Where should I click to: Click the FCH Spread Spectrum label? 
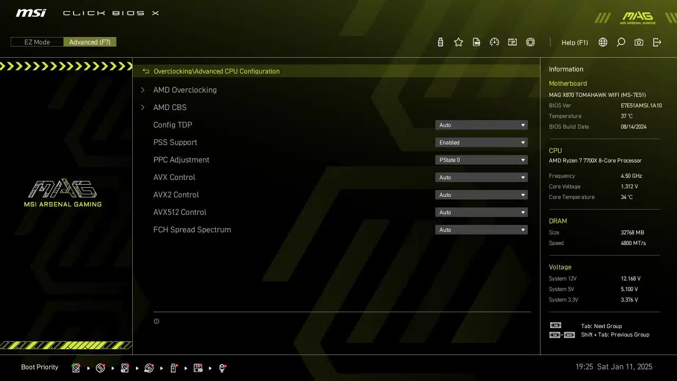(x=192, y=230)
